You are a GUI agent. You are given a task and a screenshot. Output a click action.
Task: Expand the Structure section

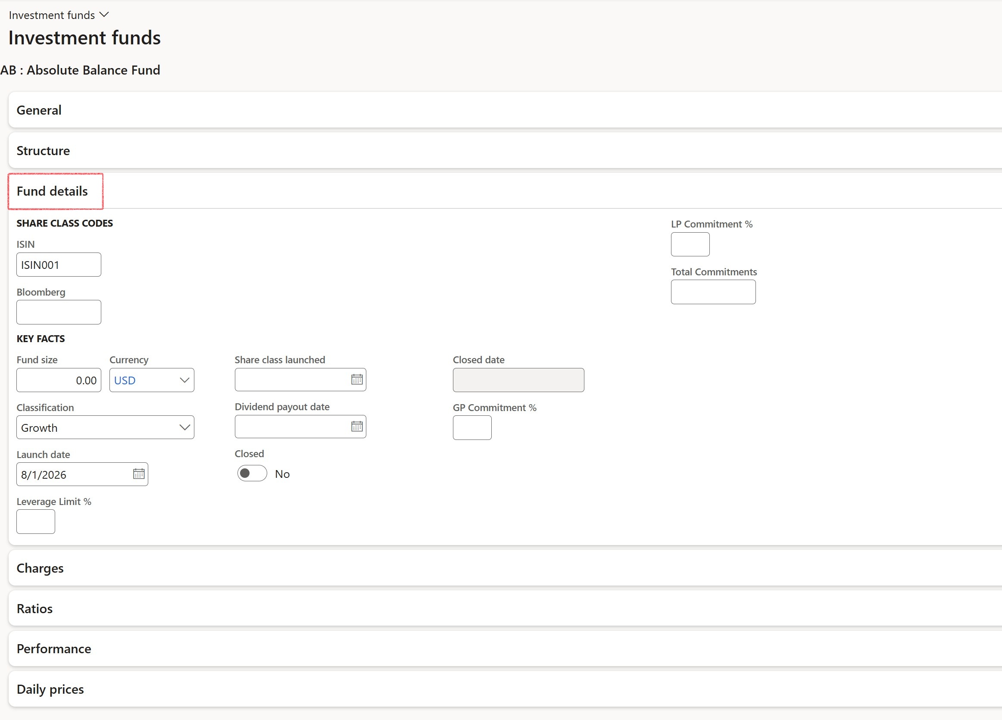[x=505, y=151]
